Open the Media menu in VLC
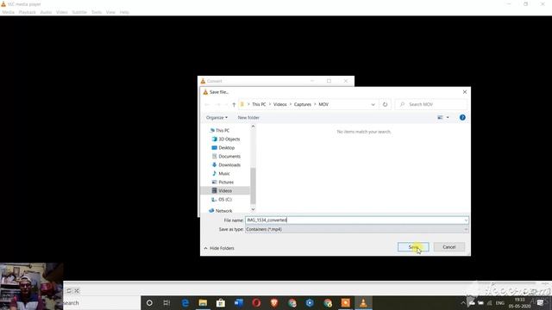This screenshot has height=310, width=552. pyautogui.click(x=8, y=12)
